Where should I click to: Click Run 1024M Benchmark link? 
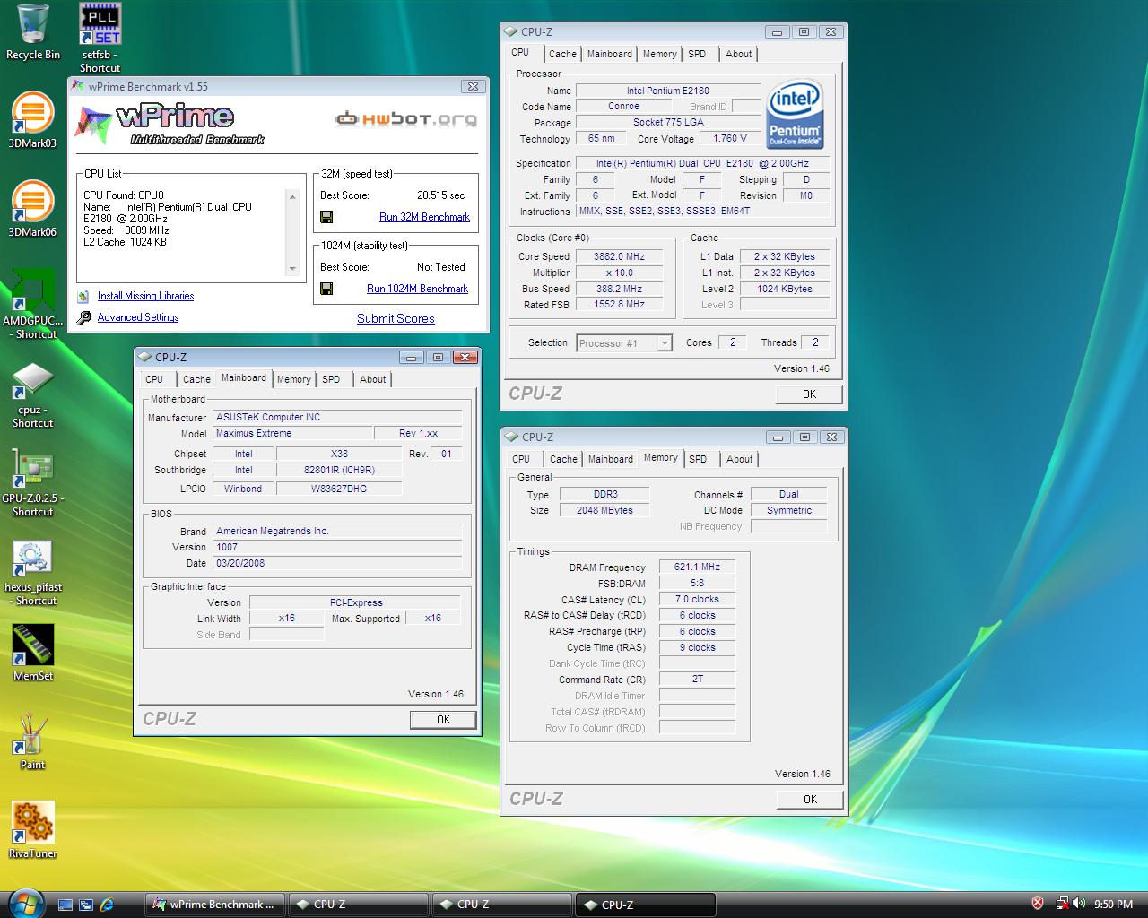(x=417, y=289)
